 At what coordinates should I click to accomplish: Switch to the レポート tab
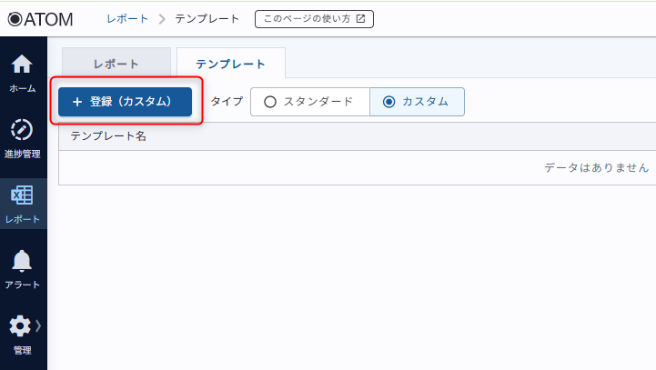[x=116, y=64]
